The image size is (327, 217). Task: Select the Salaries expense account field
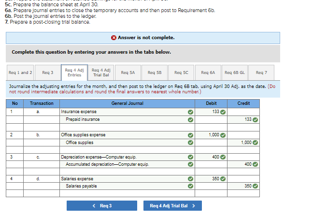[127, 179]
